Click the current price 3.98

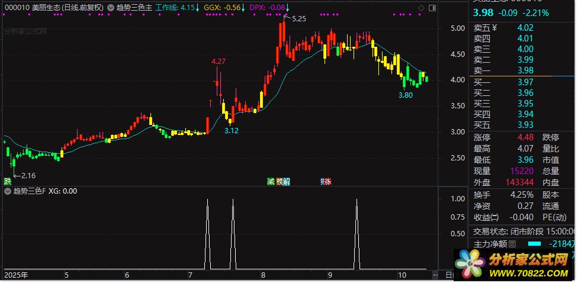(483, 13)
